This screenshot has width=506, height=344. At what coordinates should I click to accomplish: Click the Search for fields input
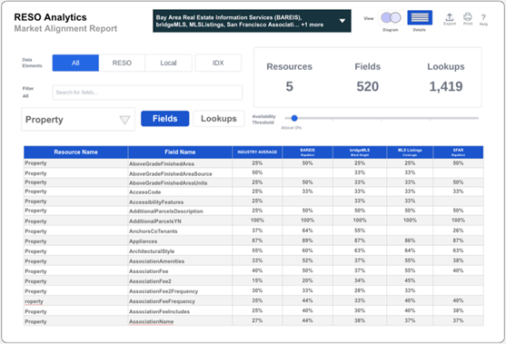tap(147, 93)
